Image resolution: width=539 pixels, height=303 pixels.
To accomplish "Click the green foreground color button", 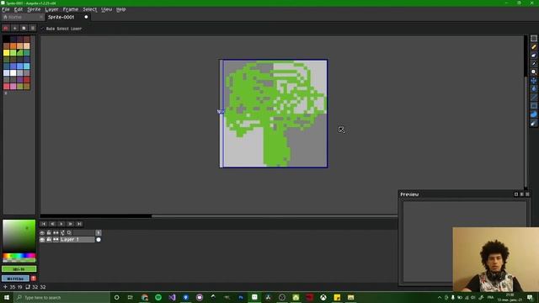I will pos(19,269).
